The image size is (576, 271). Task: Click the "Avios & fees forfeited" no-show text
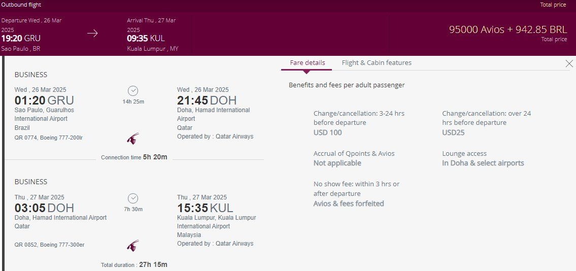pos(349,204)
